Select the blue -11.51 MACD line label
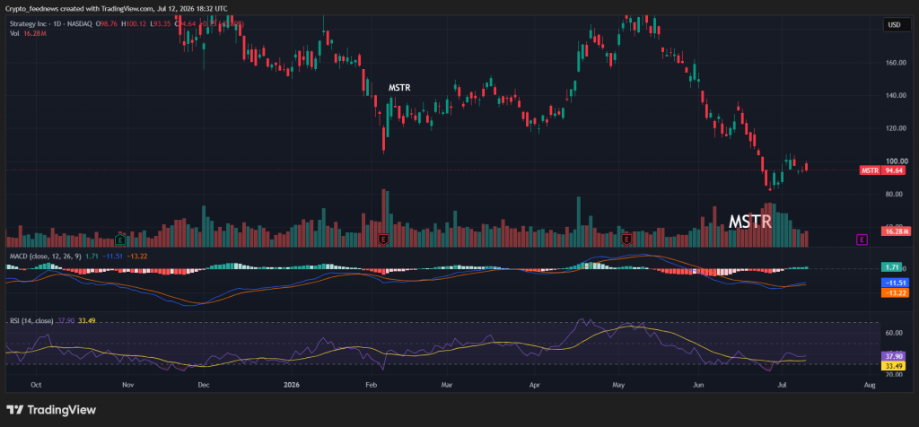Screen dimensions: 919x427 (x=897, y=283)
